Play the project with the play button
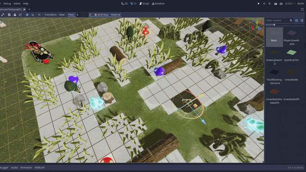306x172 pixels. click(258, 4)
